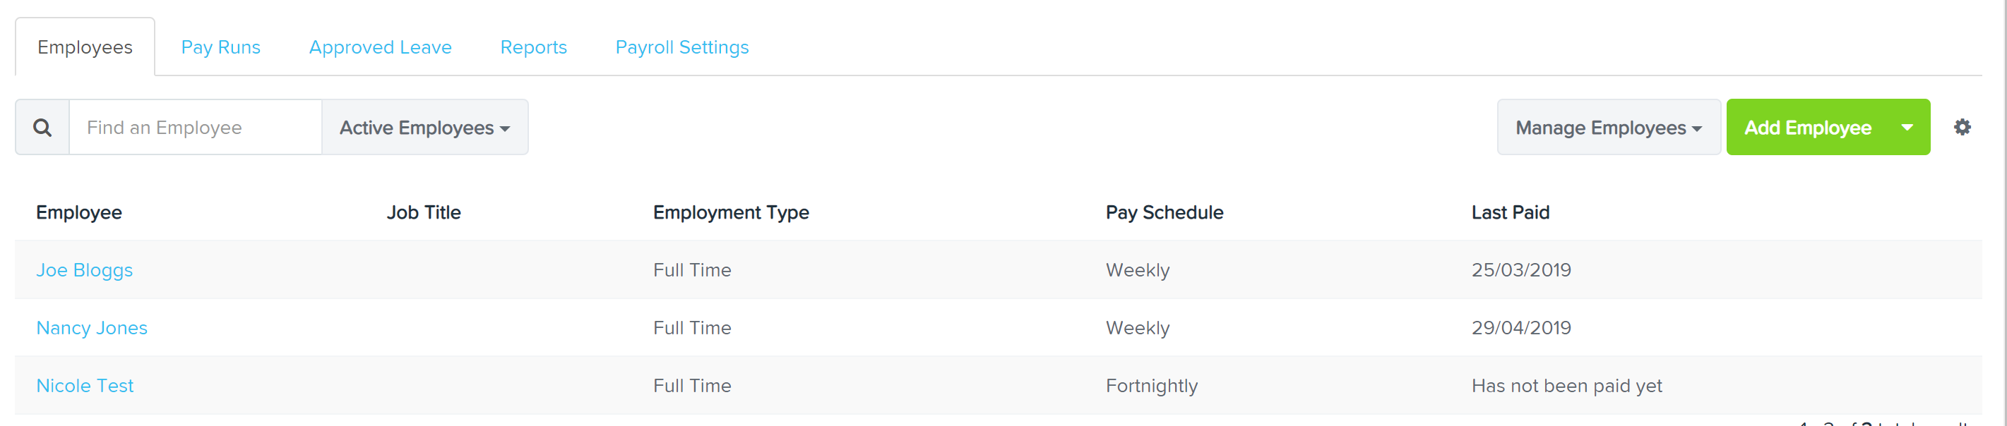Open Nicole Test employee record
2007x426 pixels.
(85, 386)
